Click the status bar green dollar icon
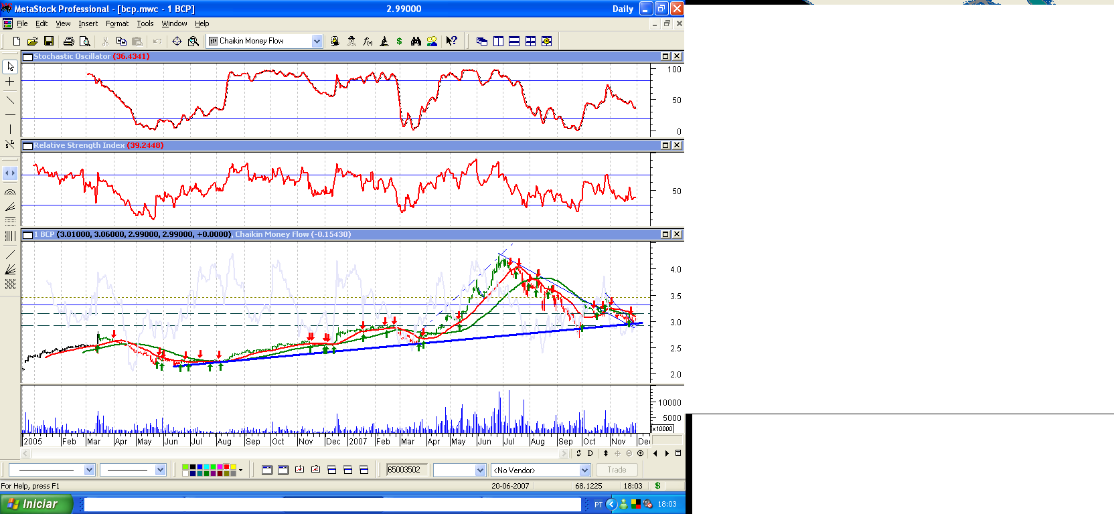 tap(657, 486)
